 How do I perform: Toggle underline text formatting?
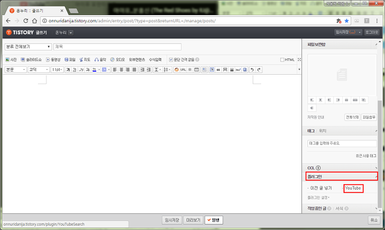75,70
